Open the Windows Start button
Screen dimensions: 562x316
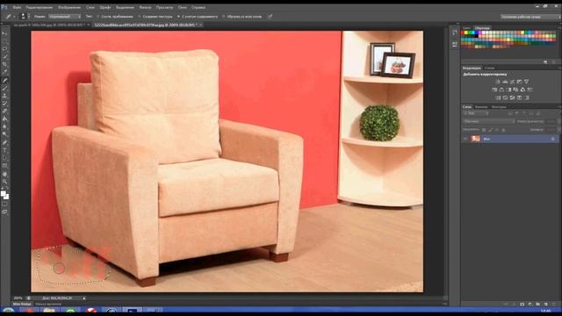[x=9, y=311]
